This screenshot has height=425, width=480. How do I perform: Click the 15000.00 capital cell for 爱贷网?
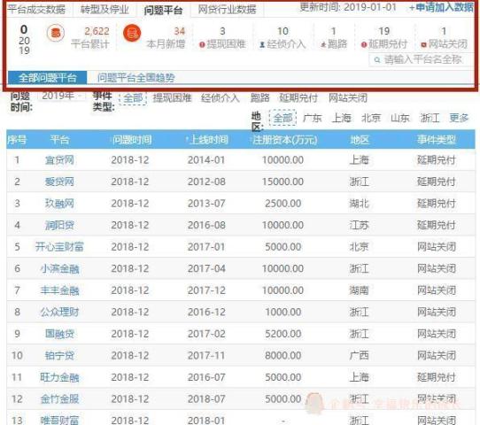coord(283,182)
